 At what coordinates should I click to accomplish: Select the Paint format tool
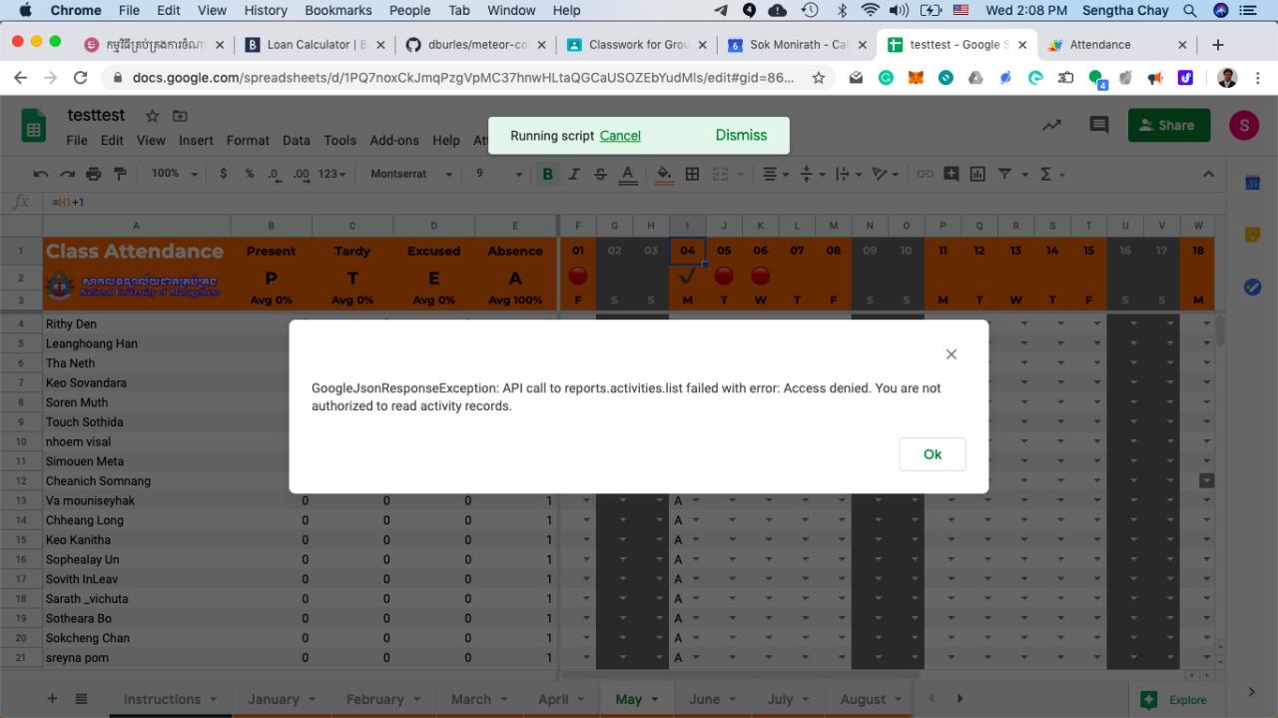pyautogui.click(x=120, y=174)
